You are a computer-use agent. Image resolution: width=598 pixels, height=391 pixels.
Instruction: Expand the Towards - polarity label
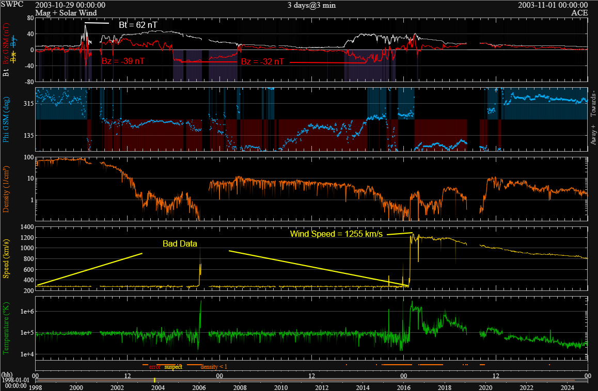[x=594, y=102]
